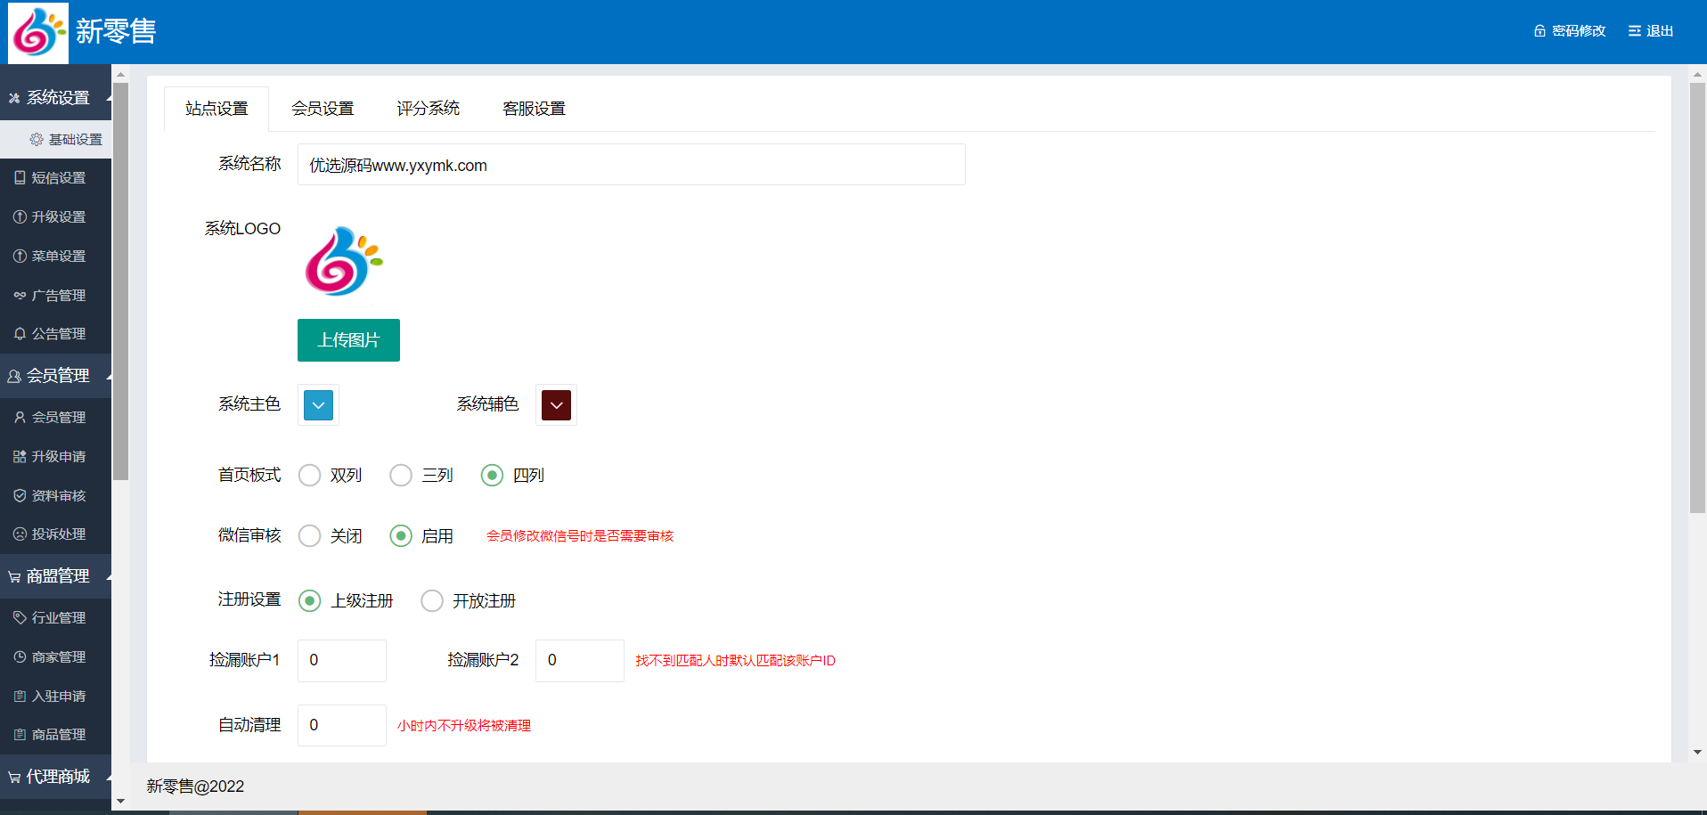Click the icon next to 菜单设置
Viewport: 1707px width, 815px height.
[x=20, y=257]
